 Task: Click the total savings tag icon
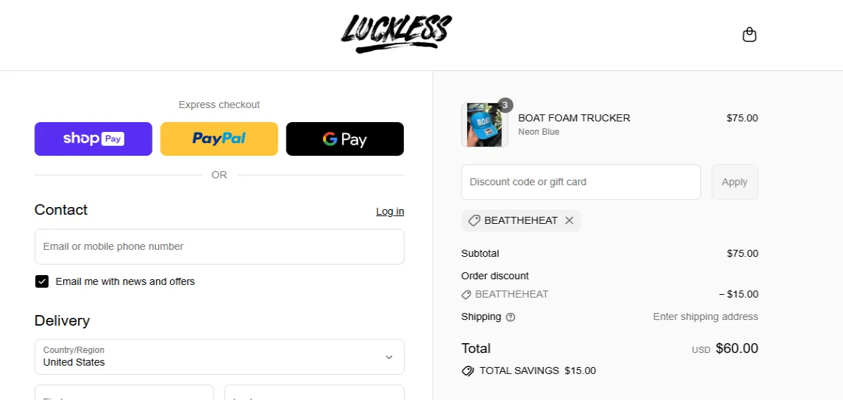tap(468, 371)
